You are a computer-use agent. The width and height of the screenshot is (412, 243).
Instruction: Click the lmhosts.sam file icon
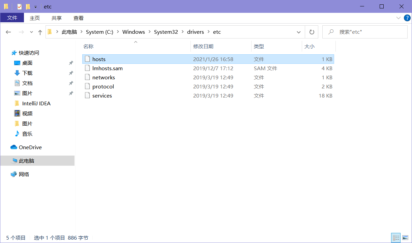pos(87,68)
